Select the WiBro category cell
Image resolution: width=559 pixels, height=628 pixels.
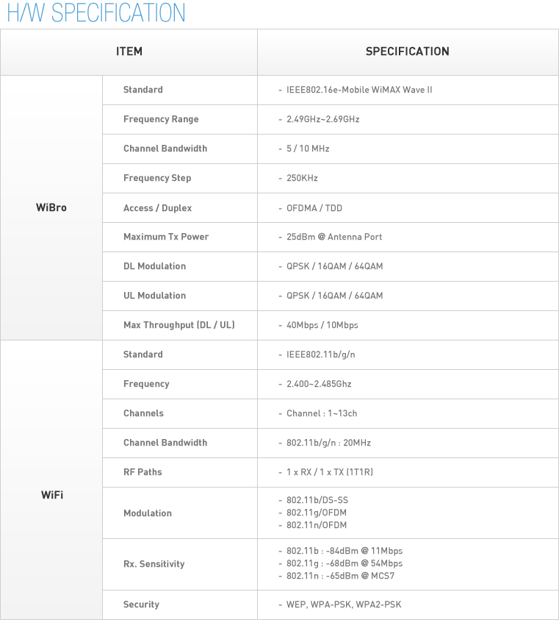tap(51, 207)
